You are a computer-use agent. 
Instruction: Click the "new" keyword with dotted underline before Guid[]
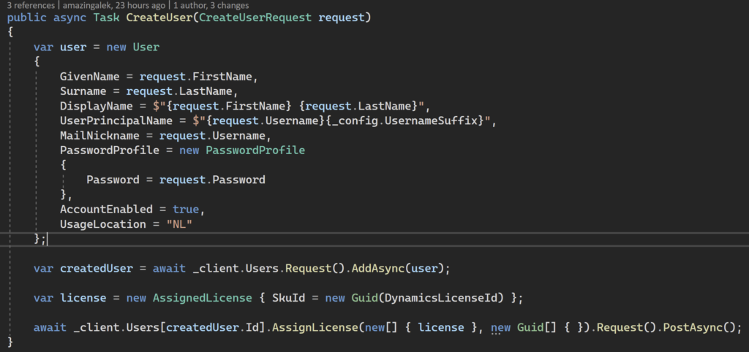tap(500, 328)
